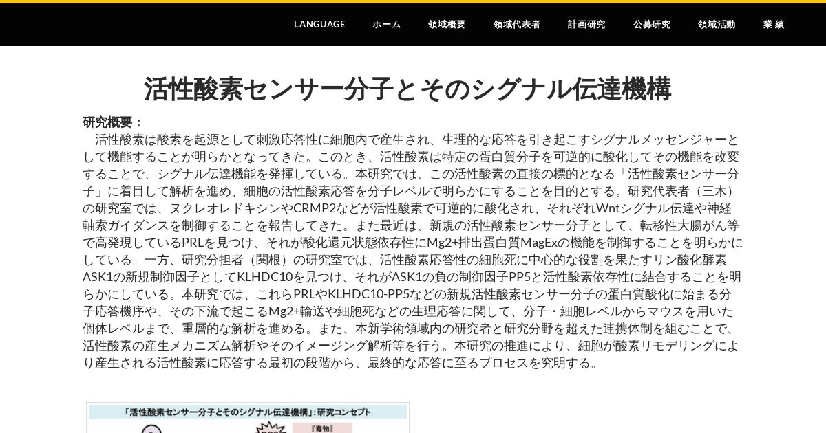The width and height of the screenshot is (826, 433).
Task: Open the LANGUAGE menu
Action: 319,25
